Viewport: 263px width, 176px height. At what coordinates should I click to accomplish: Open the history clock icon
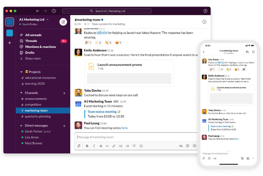pyautogui.click(x=54, y=11)
